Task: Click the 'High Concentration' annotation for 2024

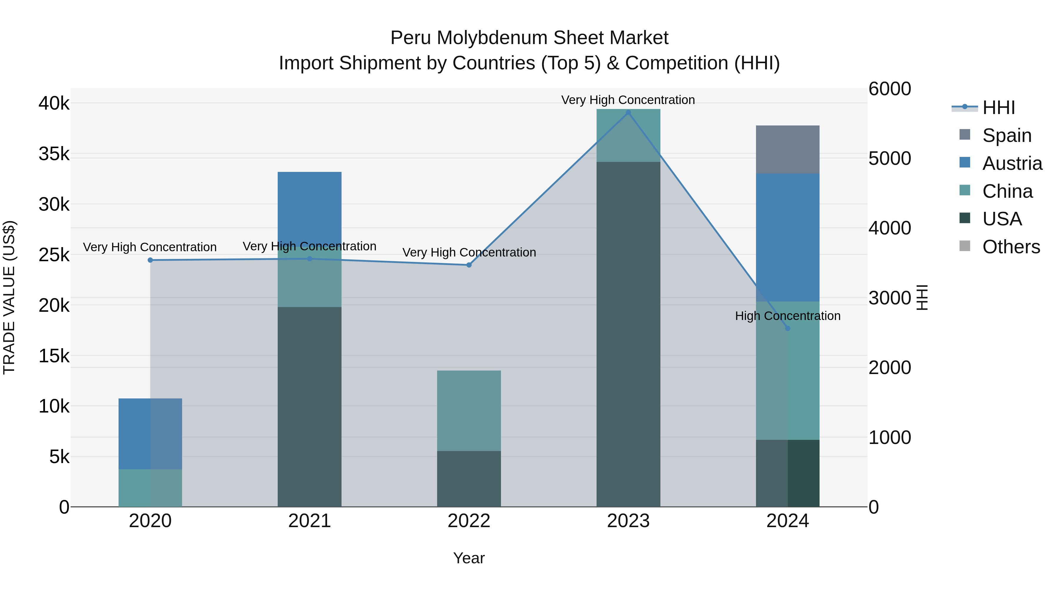Action: coord(788,316)
